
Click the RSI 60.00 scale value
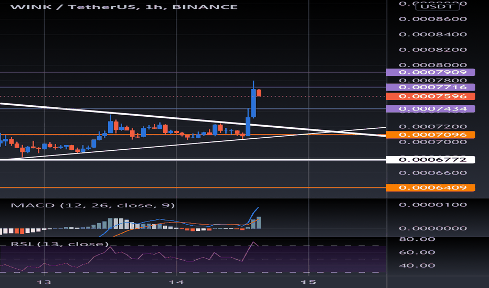coord(417,252)
